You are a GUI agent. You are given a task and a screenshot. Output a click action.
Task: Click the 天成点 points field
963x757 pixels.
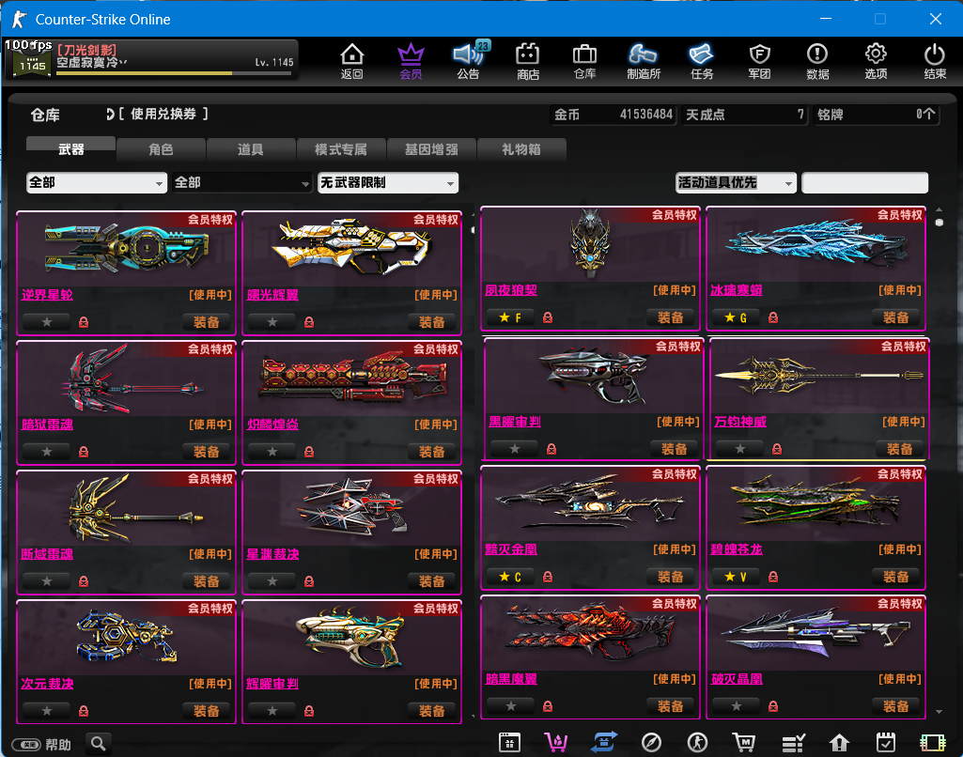[x=744, y=115]
